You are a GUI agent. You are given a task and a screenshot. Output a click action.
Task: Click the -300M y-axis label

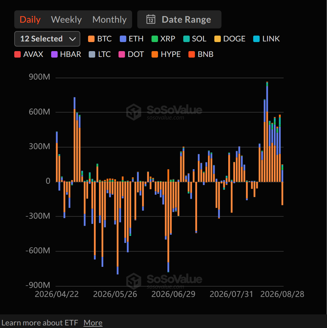[x=38, y=216]
